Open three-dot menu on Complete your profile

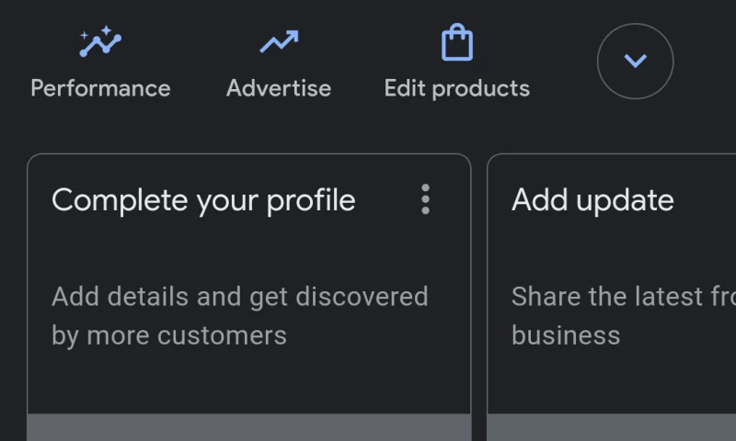(425, 199)
